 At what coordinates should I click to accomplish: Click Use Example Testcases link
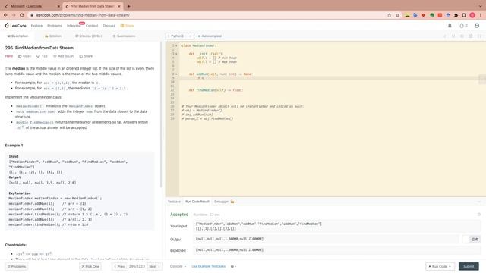[x=209, y=266]
